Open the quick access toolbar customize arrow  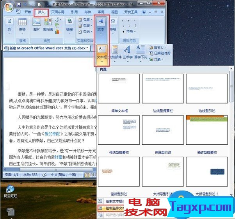click(x=48, y=5)
